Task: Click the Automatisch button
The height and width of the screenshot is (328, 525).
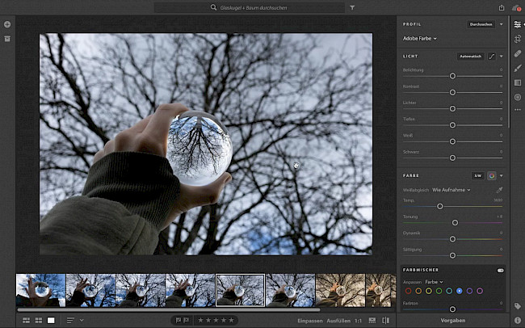Action: pos(470,56)
